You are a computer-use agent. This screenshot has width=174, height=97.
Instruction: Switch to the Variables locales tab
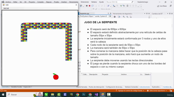pos(16,87)
